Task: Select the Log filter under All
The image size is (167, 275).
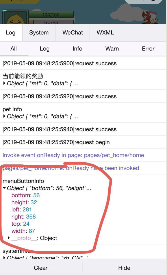Action: pos(45,49)
